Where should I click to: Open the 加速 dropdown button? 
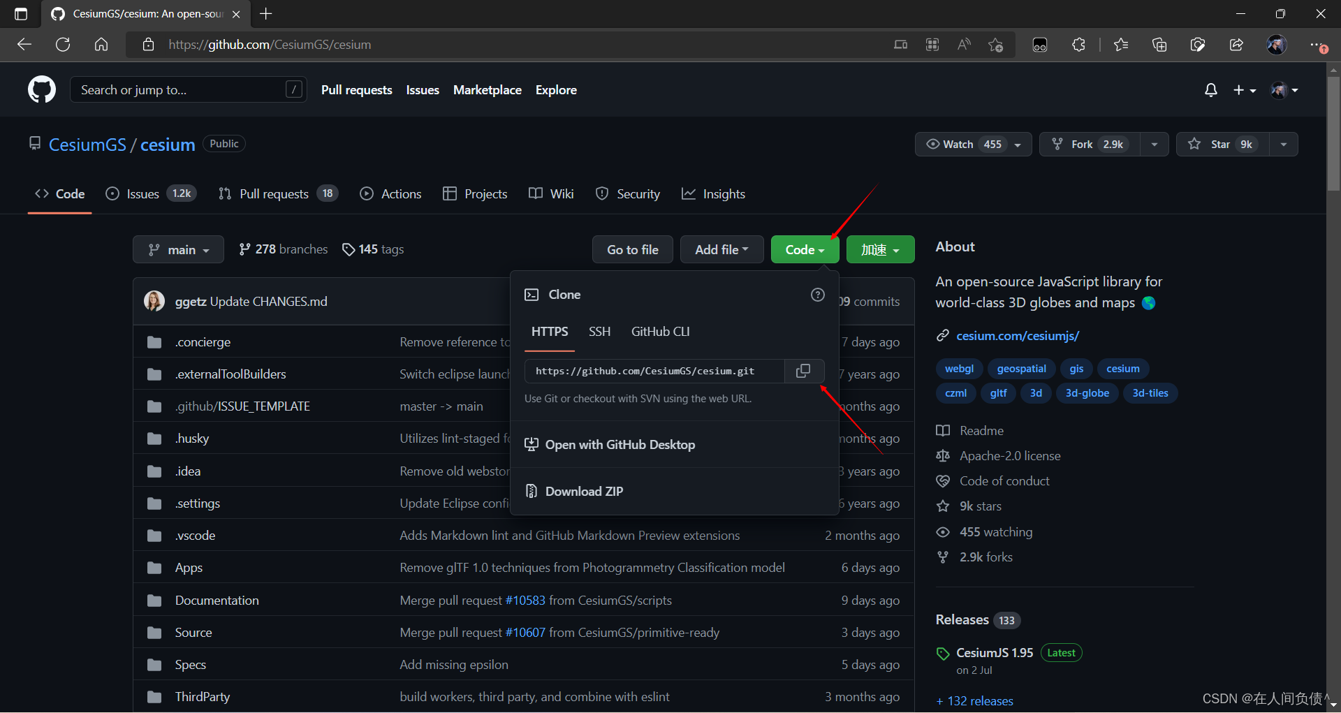880,249
